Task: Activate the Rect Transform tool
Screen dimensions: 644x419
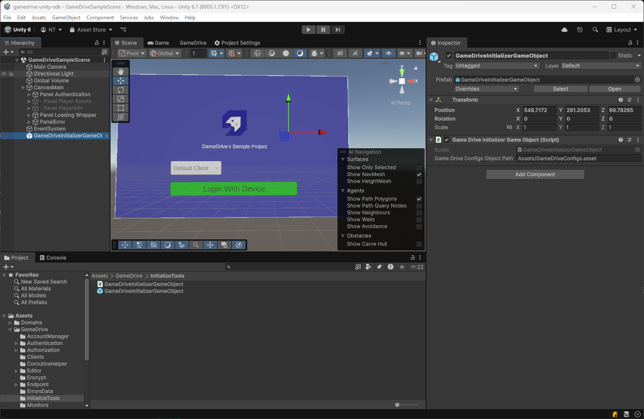Action: click(x=120, y=107)
